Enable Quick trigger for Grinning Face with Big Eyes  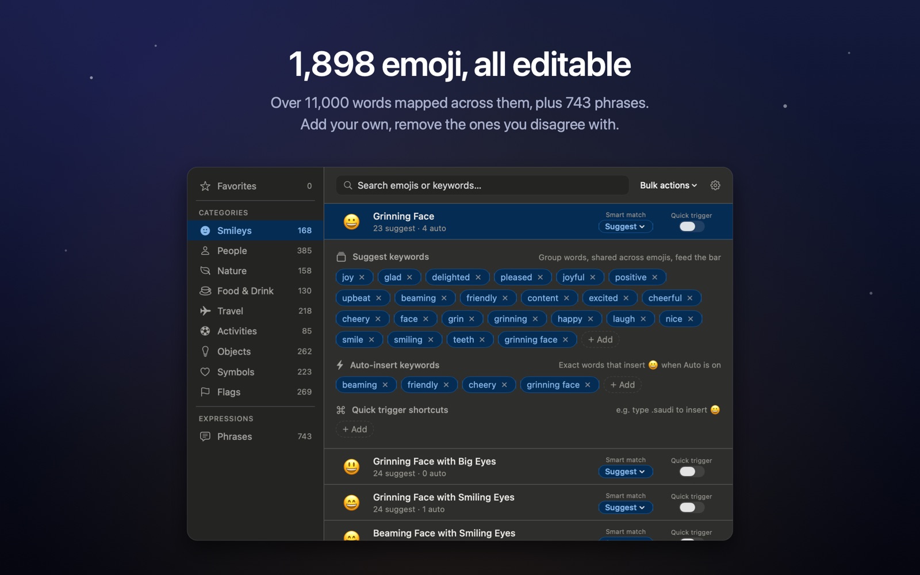[691, 471]
